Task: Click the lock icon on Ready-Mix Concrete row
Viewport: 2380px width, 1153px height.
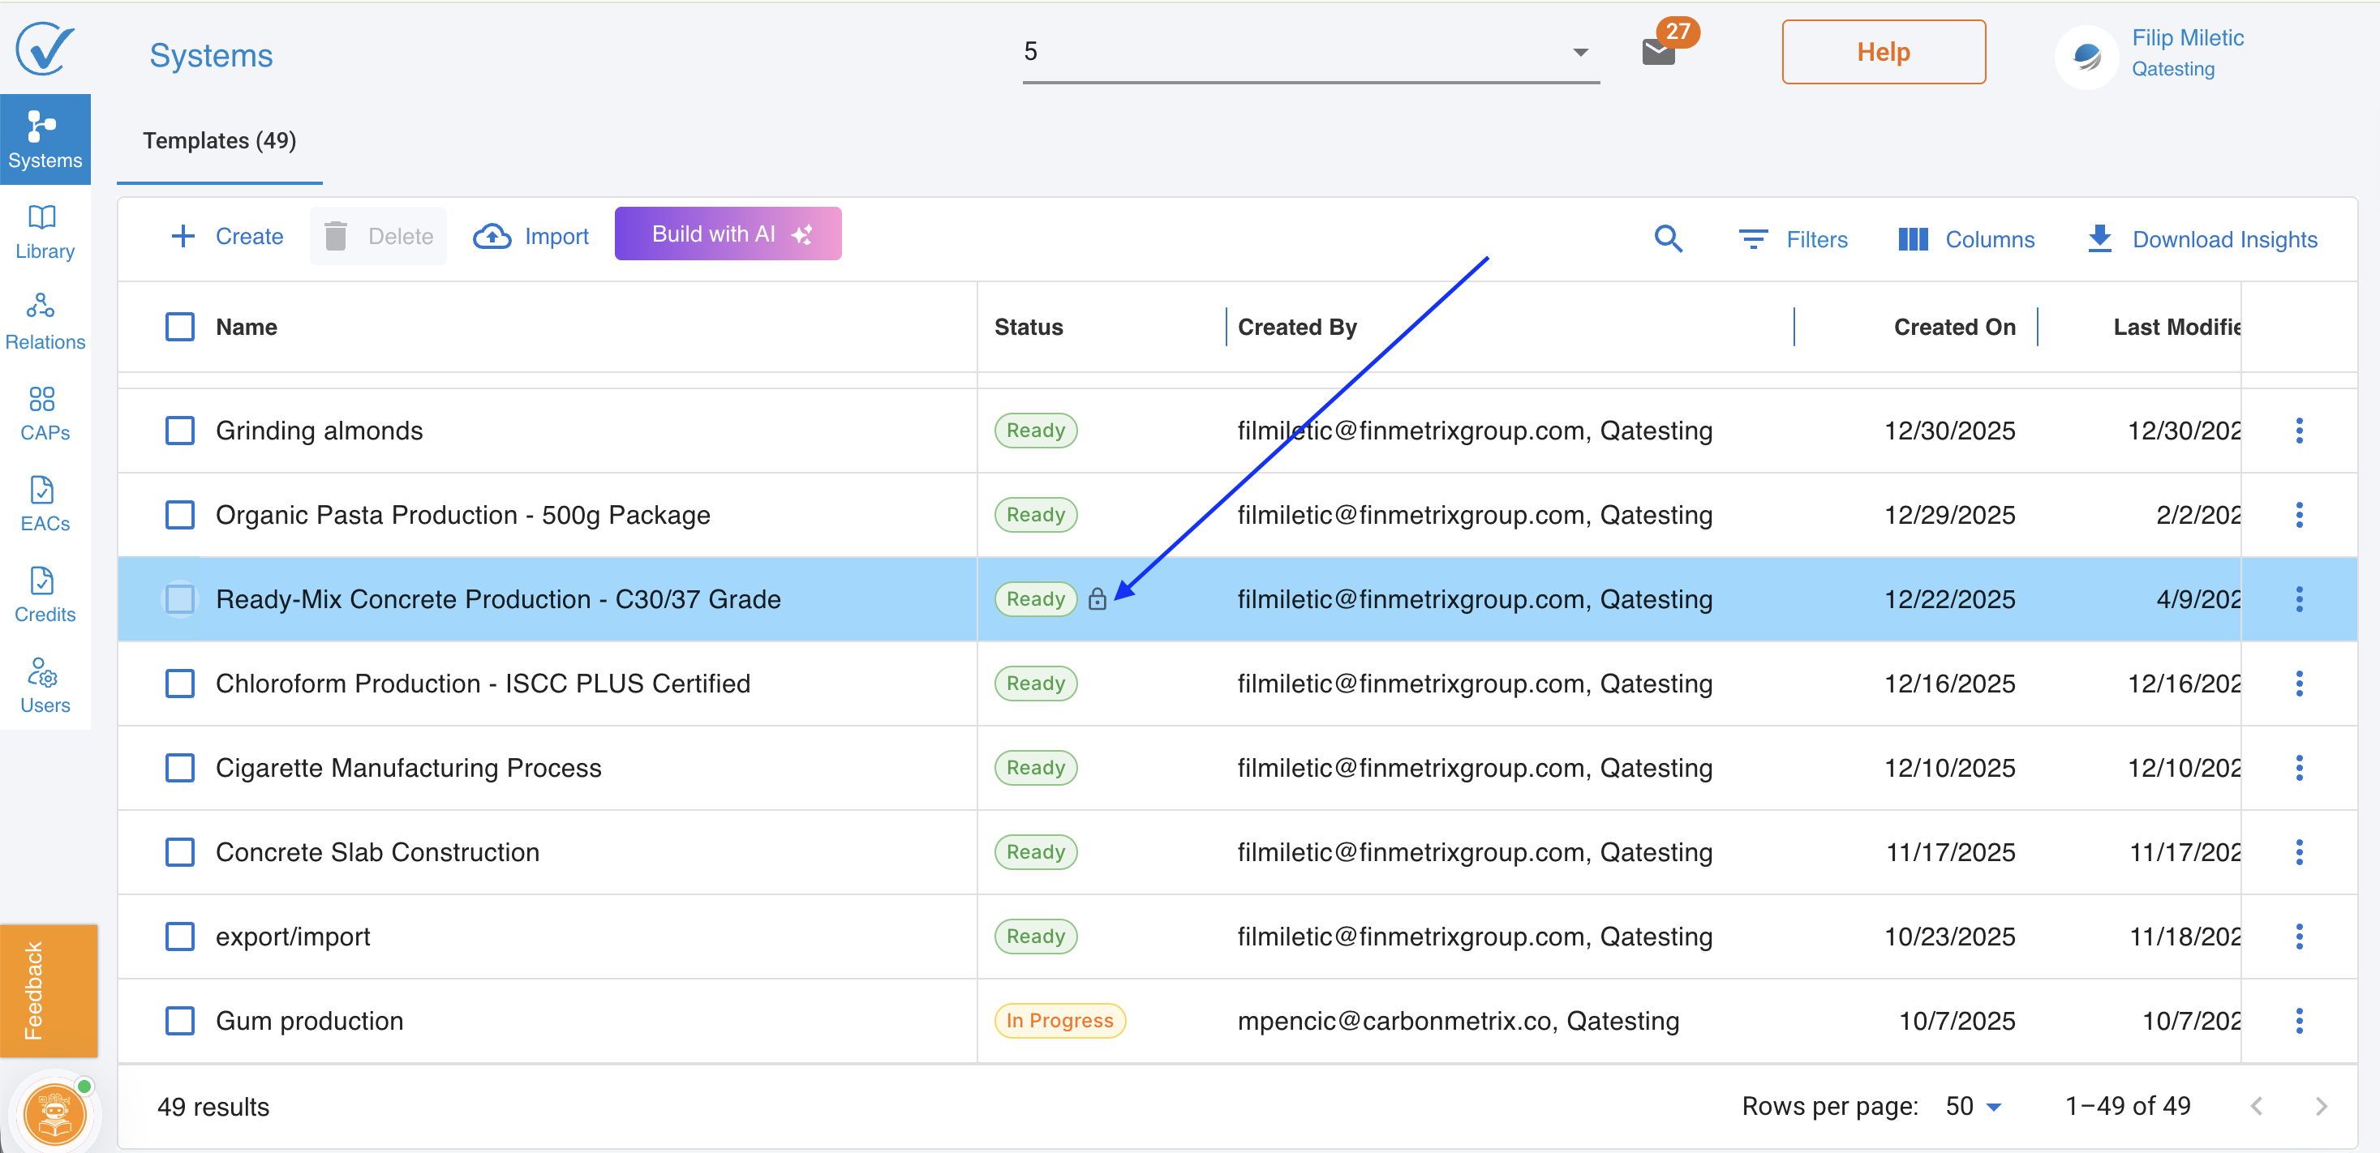Action: (1097, 599)
